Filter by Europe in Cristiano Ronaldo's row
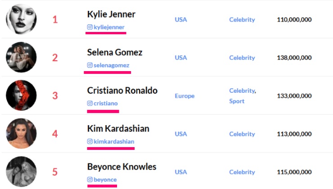 184,96
